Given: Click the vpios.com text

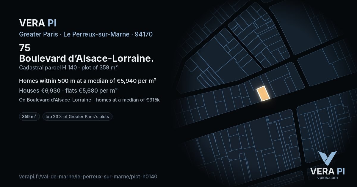Looking at the screenshot, I should coord(327,178).
